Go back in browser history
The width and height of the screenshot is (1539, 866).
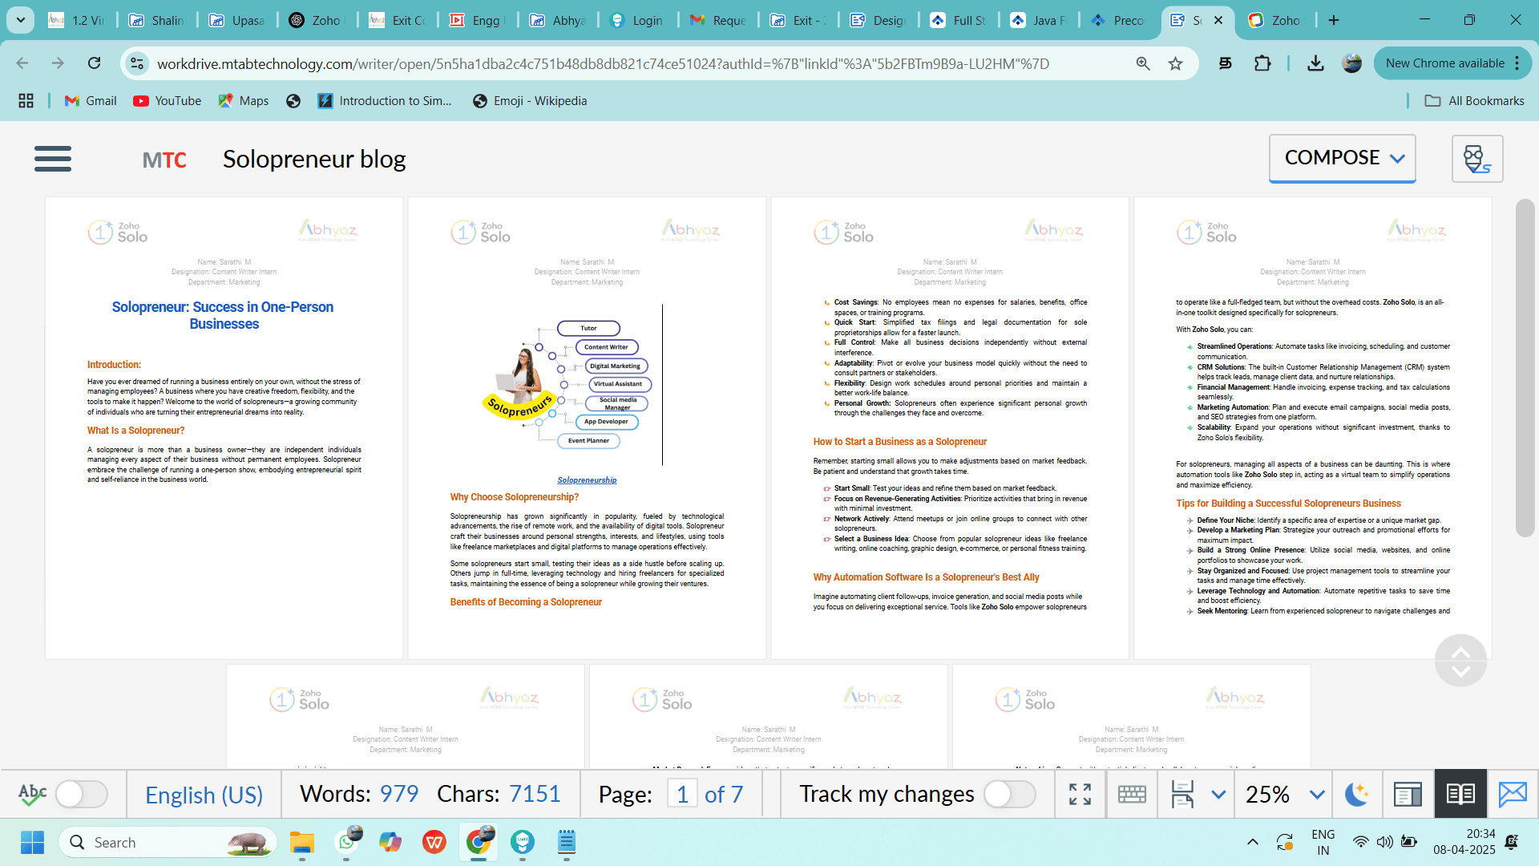(x=22, y=63)
